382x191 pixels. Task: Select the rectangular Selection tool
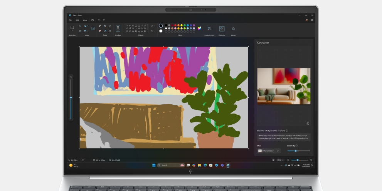tap(72, 27)
